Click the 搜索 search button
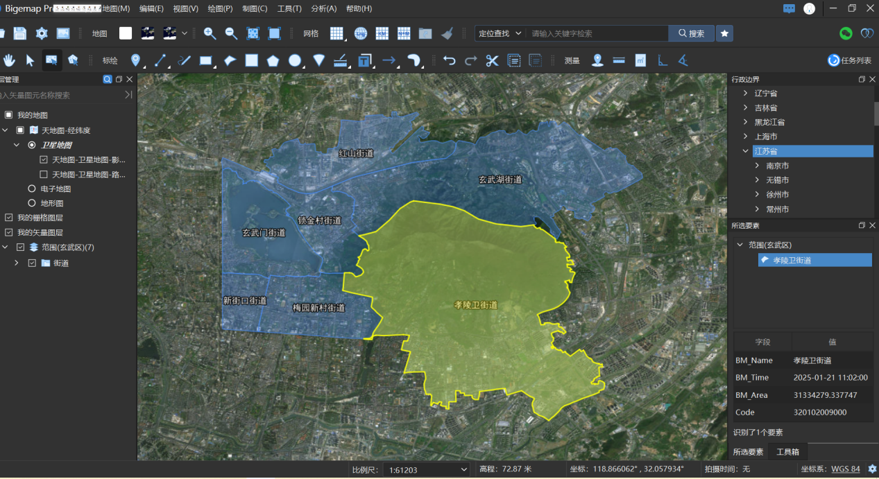Image resolution: width=879 pixels, height=479 pixels. click(690, 33)
